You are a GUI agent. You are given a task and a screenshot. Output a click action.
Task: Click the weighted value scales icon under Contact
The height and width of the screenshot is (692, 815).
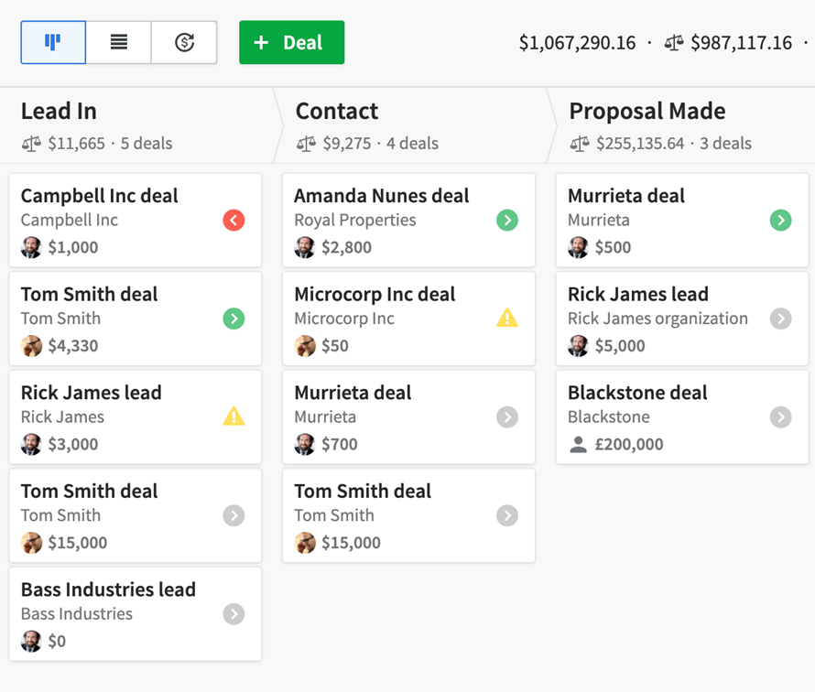click(306, 144)
